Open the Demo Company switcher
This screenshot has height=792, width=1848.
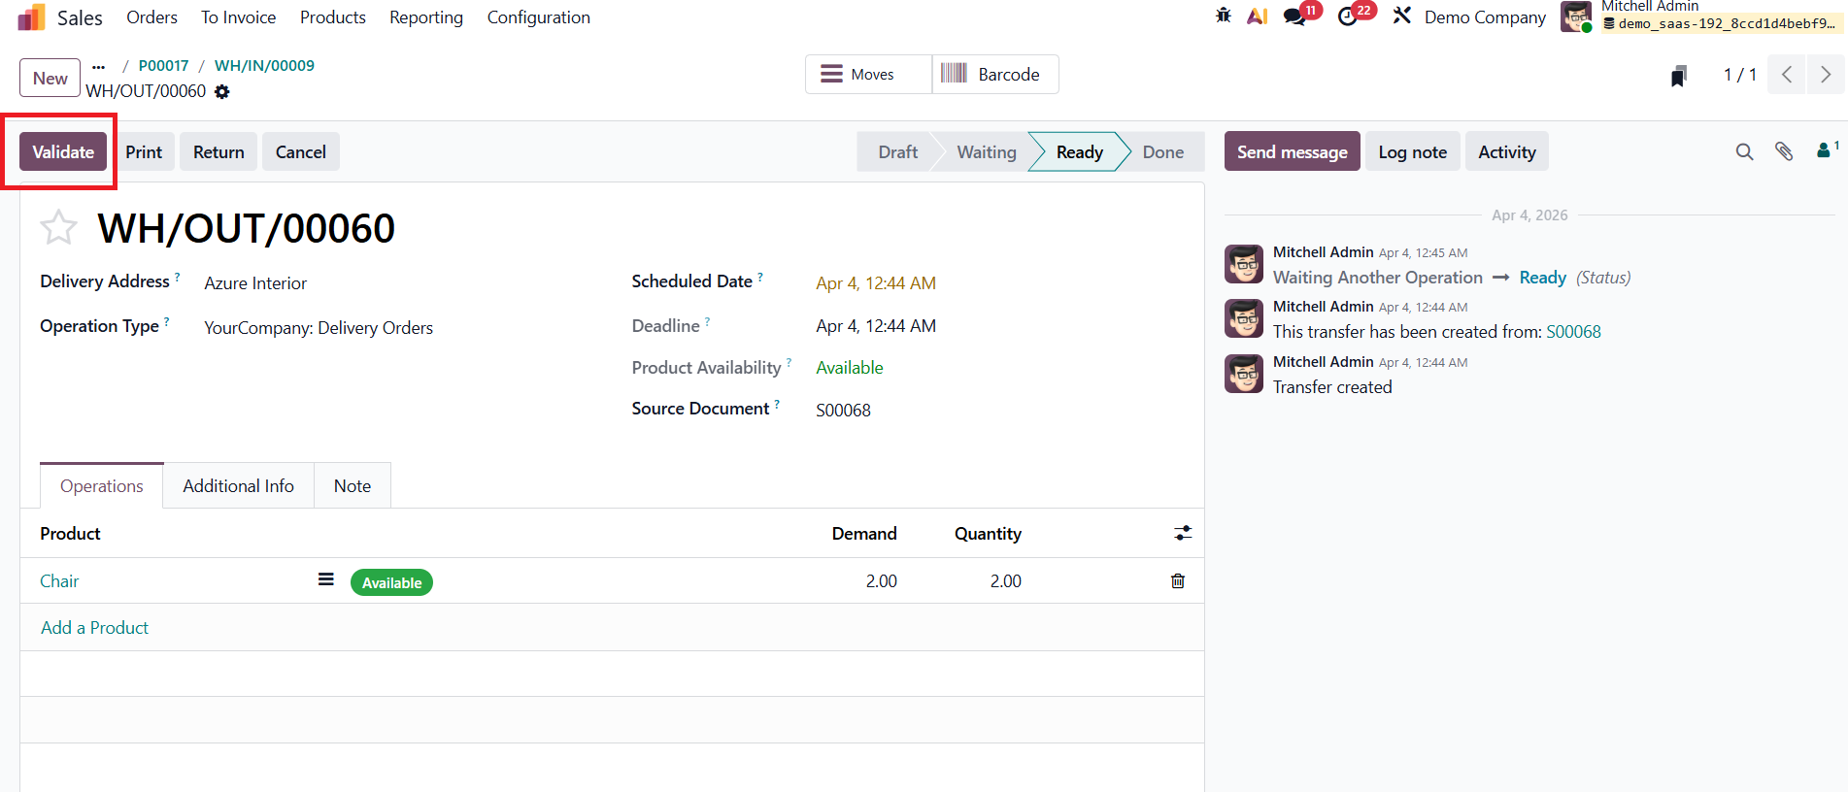coord(1484,17)
